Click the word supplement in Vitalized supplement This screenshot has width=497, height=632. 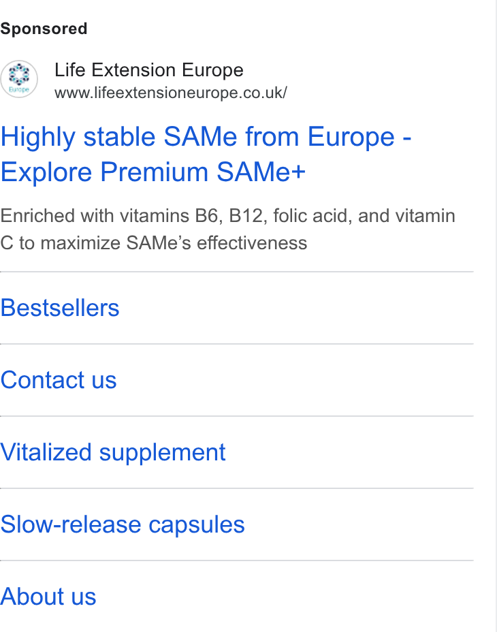(163, 454)
